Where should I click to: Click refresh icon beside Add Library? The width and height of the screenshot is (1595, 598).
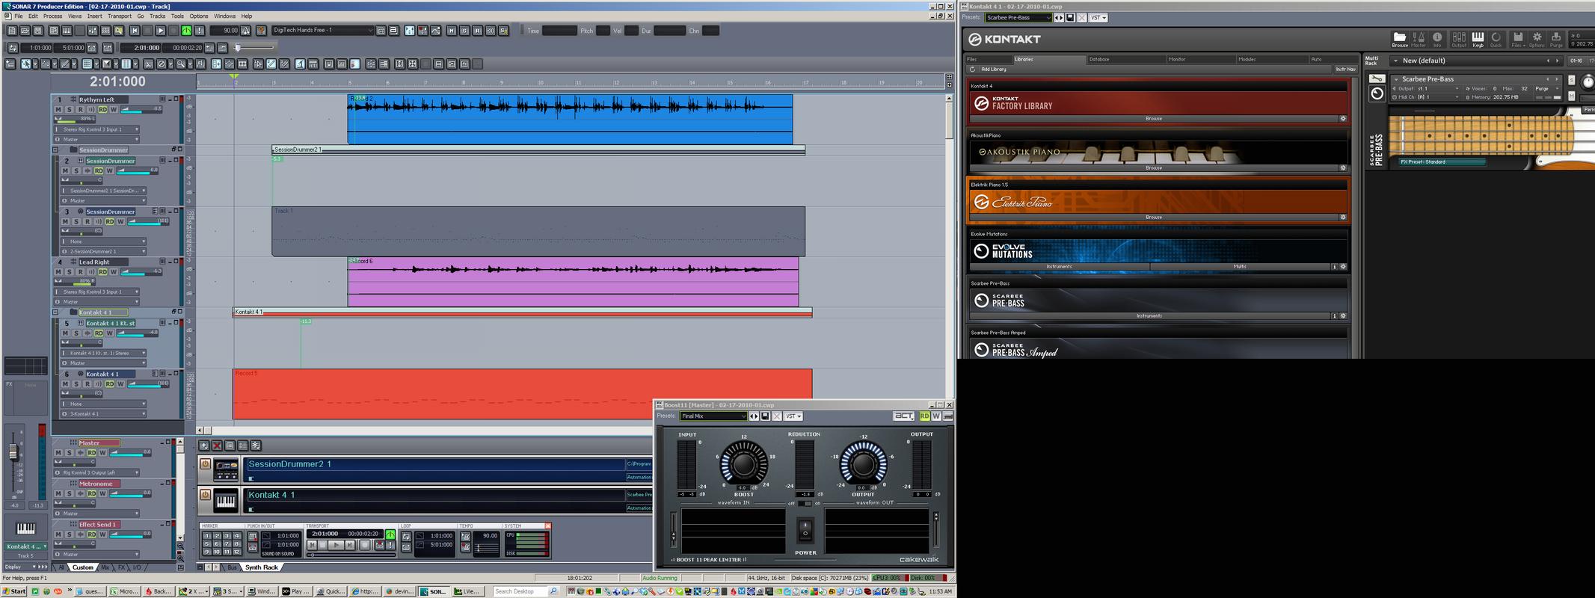(x=972, y=70)
